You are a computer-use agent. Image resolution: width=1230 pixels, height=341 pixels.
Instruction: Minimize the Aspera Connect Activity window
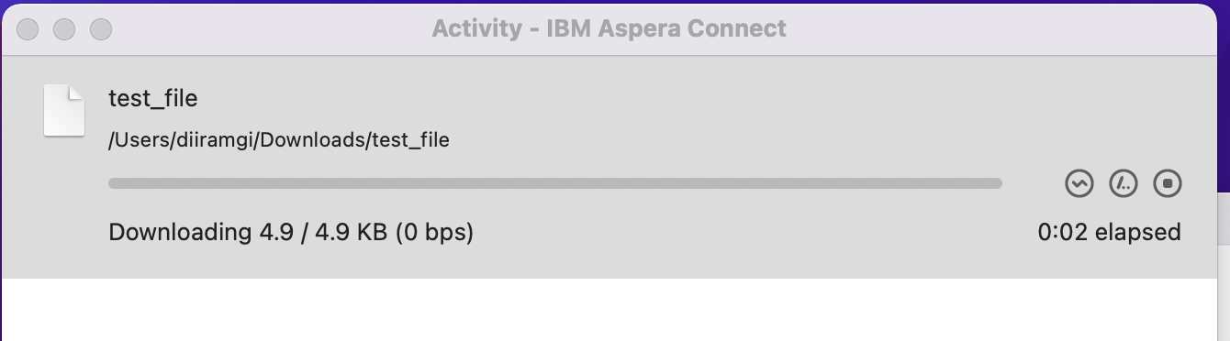[64, 29]
